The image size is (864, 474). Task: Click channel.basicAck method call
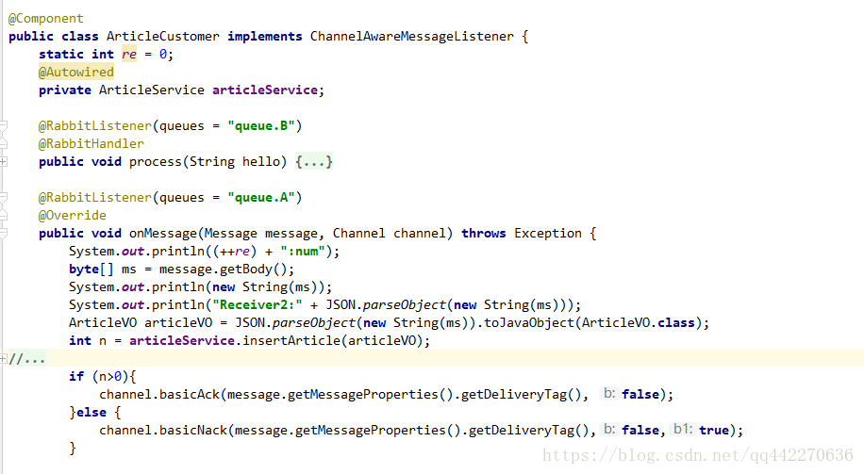tap(159, 394)
